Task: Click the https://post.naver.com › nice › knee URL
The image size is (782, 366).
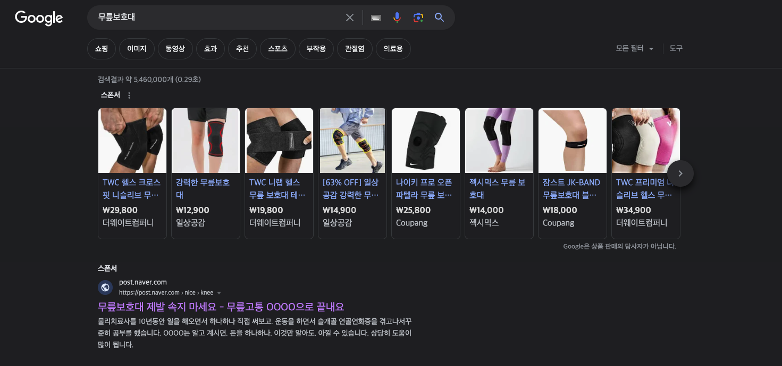Action: pyautogui.click(x=166, y=293)
